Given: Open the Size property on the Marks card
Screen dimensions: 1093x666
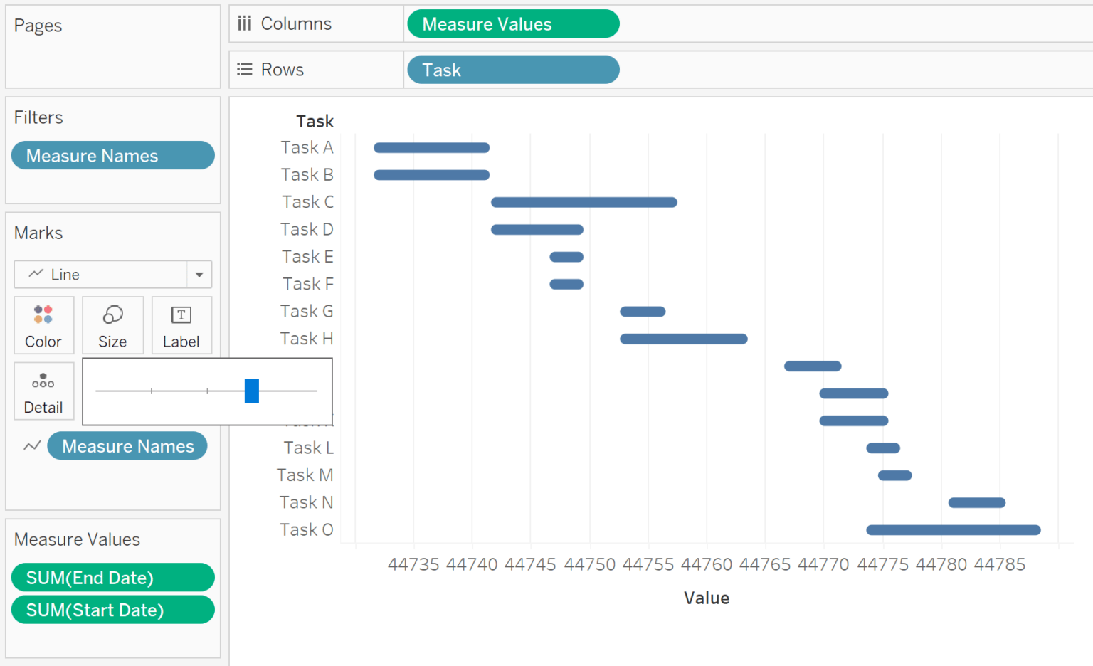Looking at the screenshot, I should point(112,325).
